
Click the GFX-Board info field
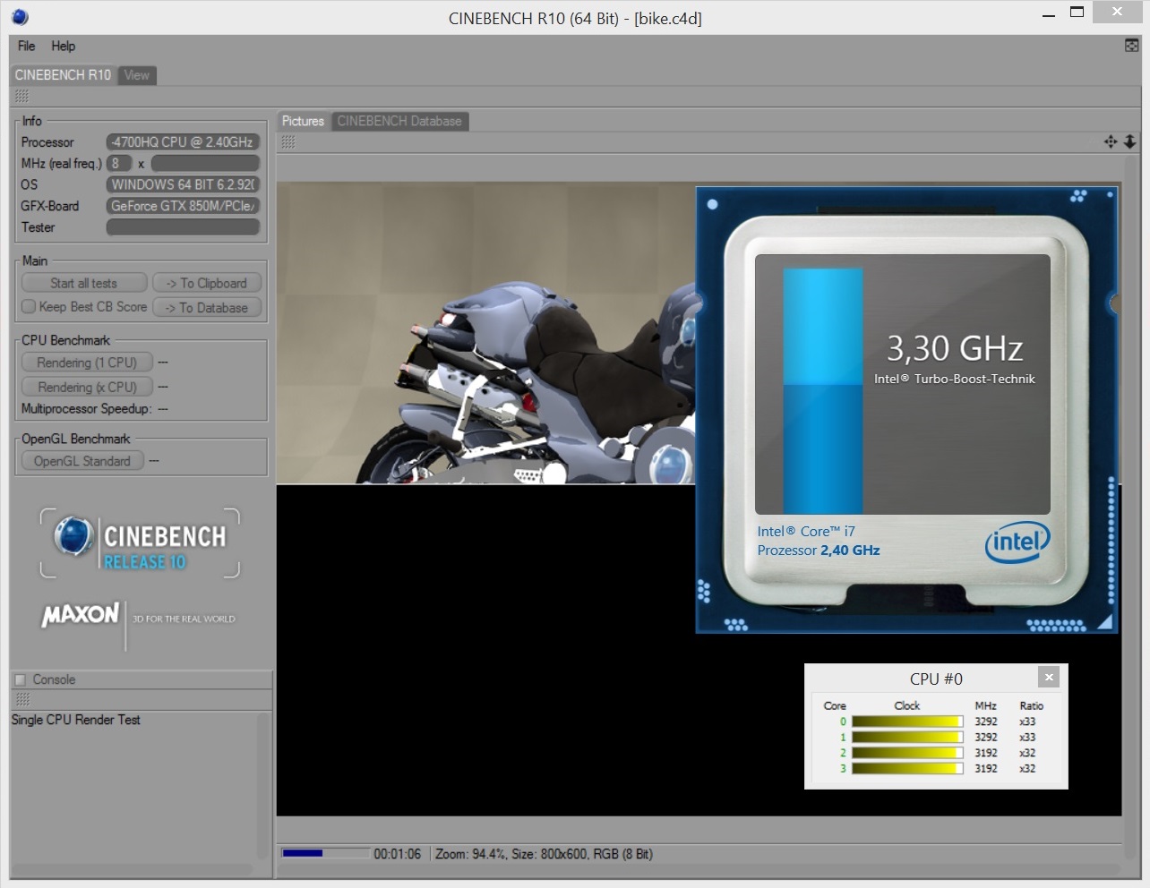tap(183, 206)
